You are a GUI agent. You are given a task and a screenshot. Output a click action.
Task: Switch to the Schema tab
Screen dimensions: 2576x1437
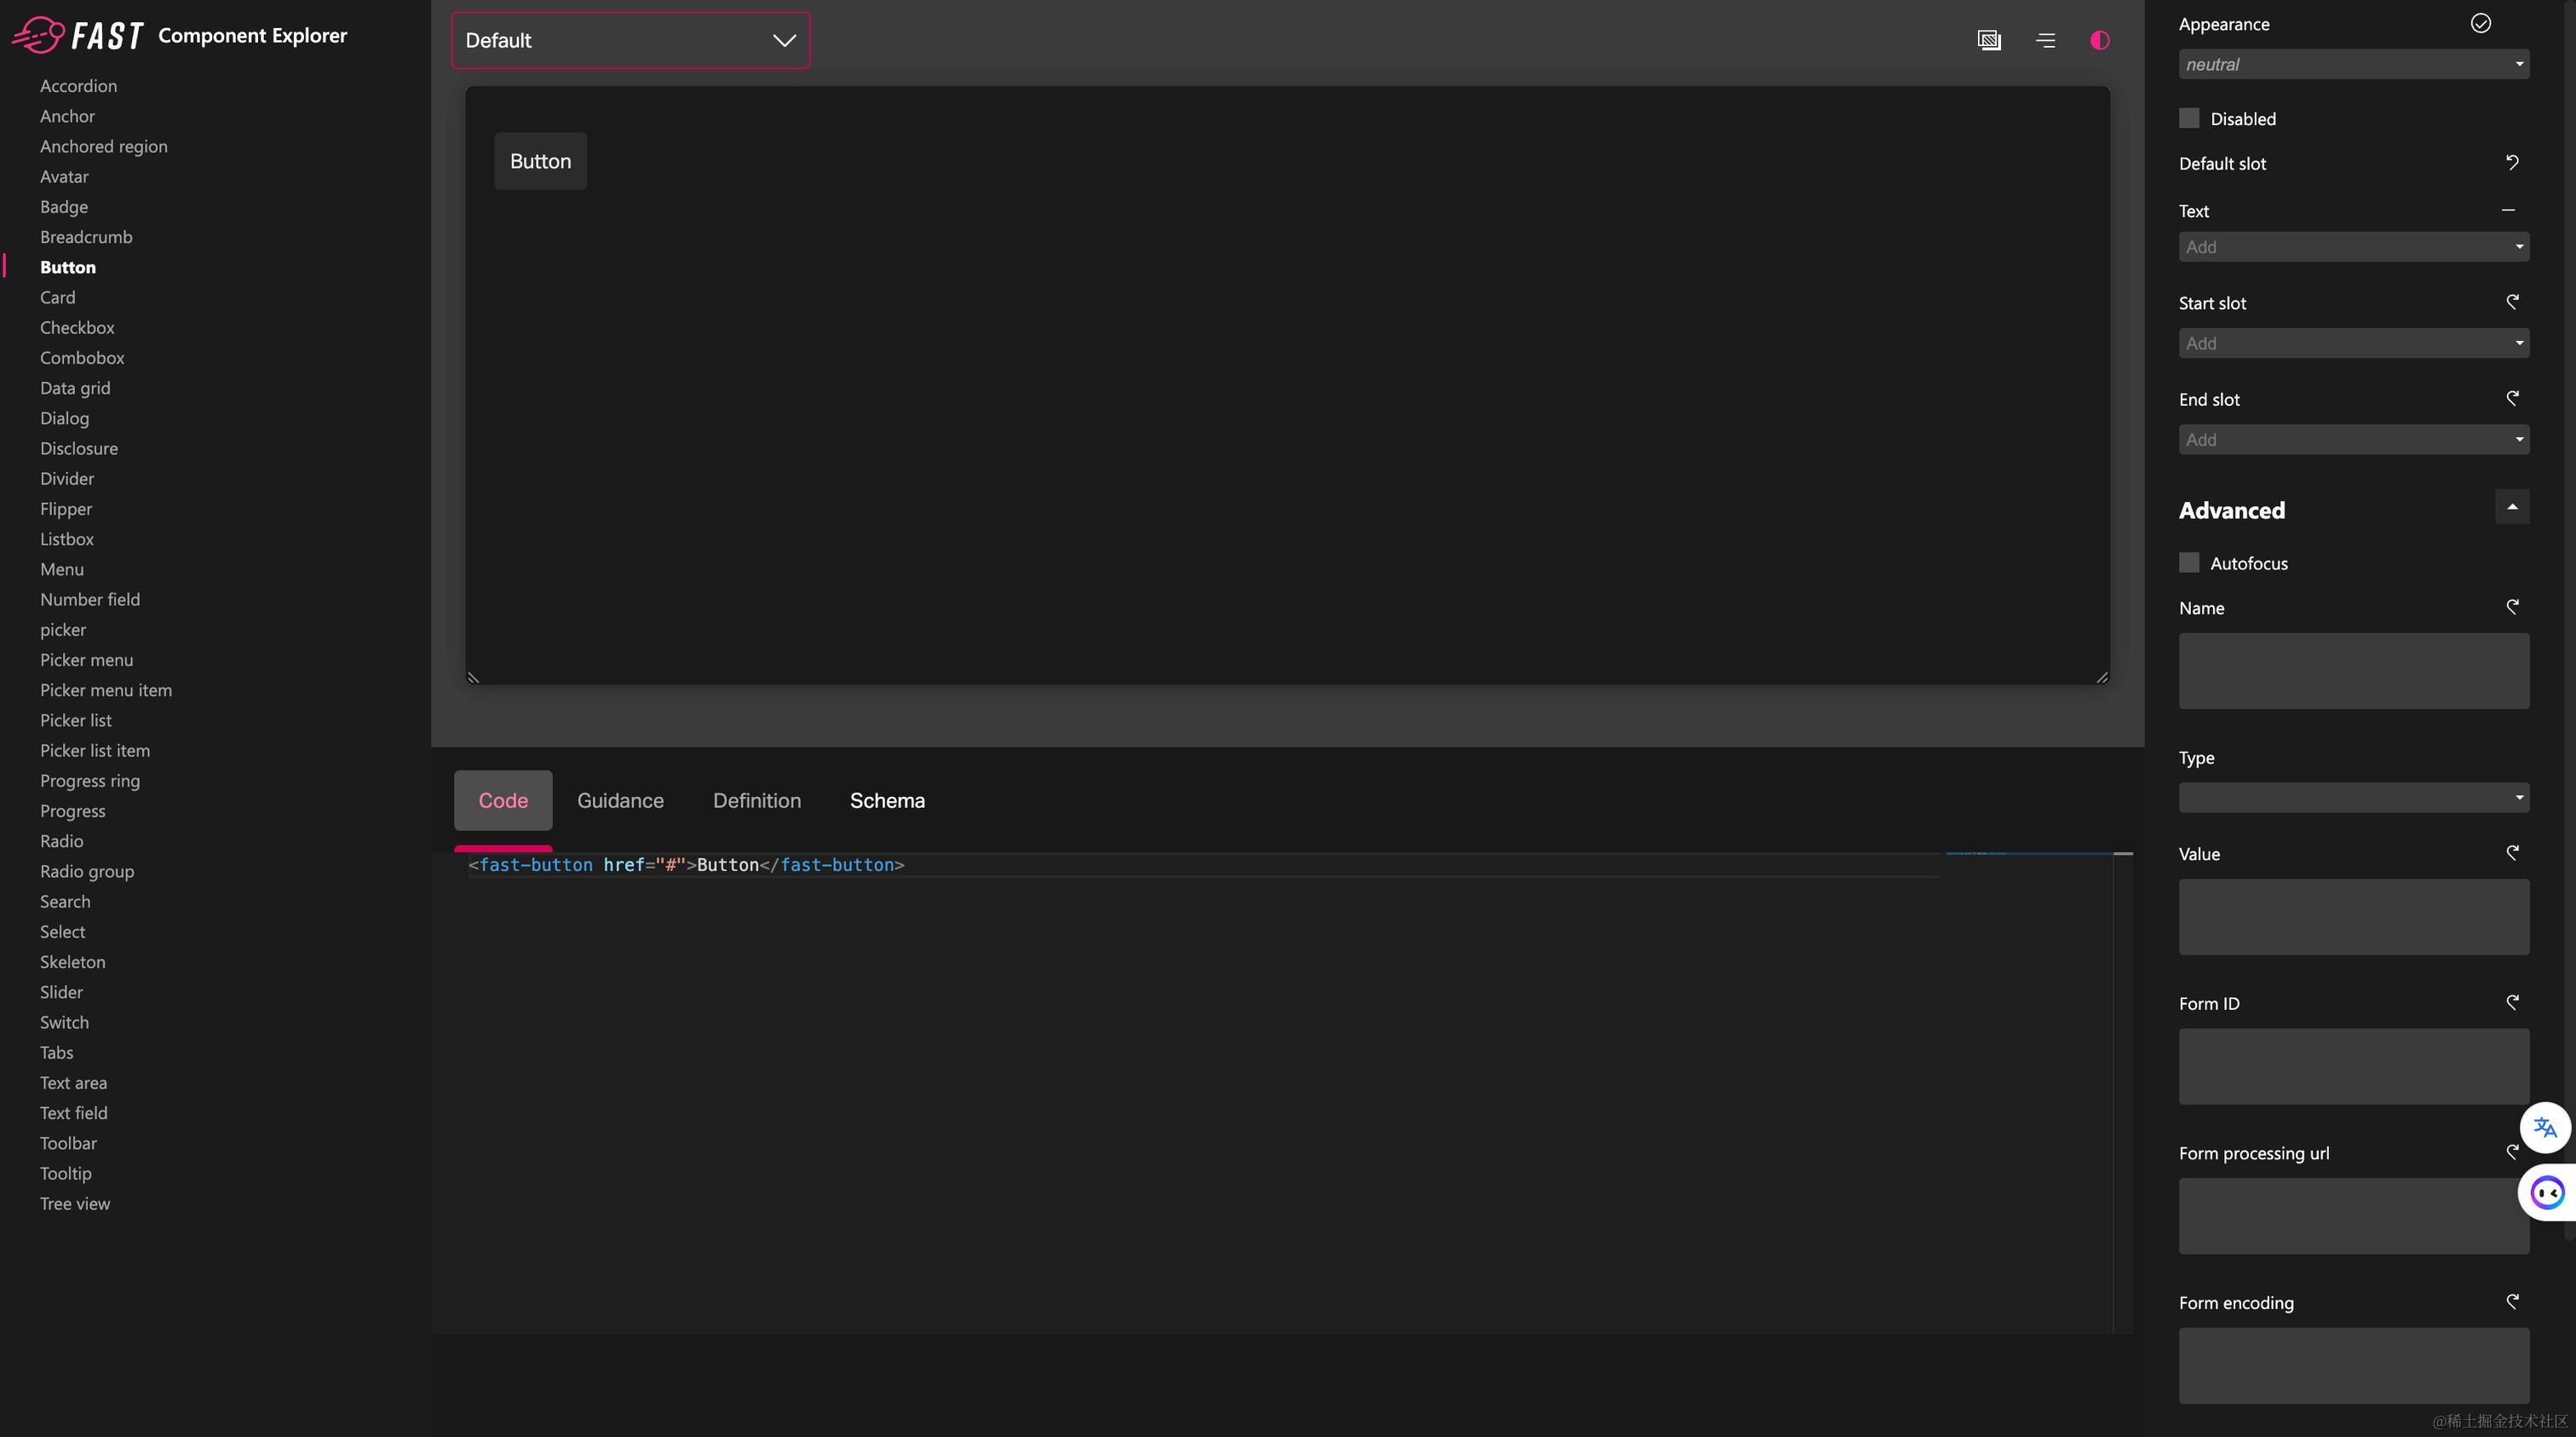(887, 800)
